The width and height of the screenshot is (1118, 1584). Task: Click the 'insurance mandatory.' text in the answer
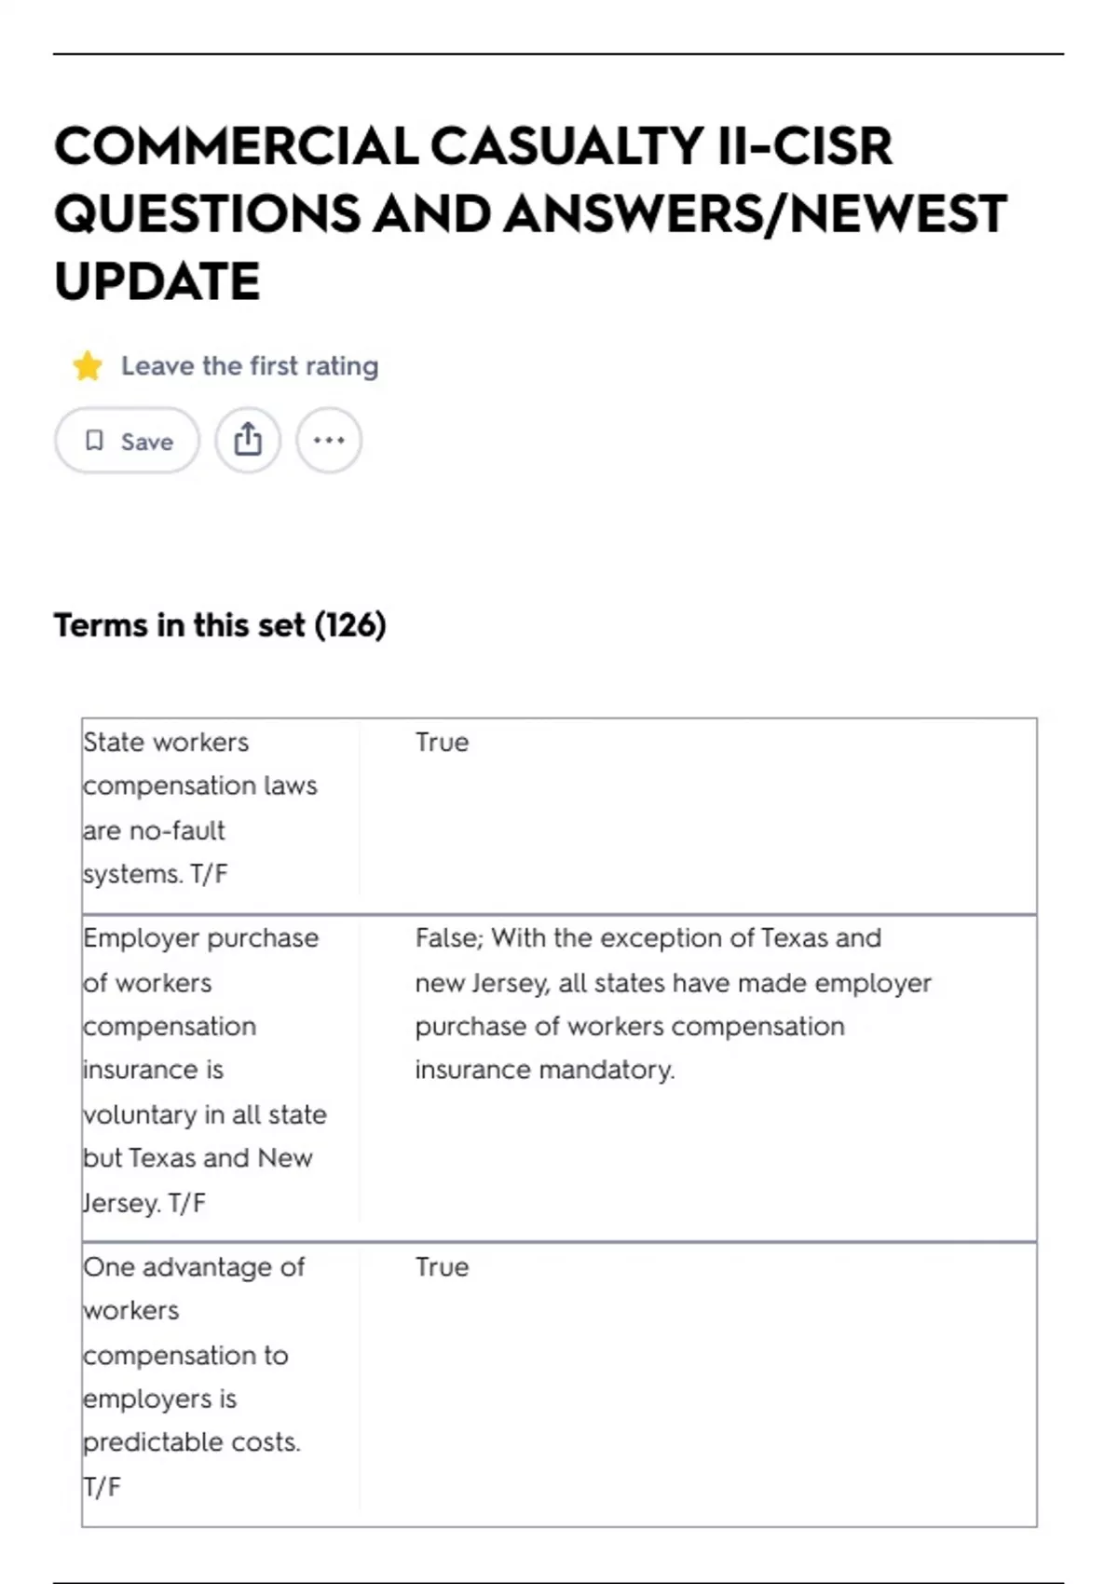pyautogui.click(x=545, y=1070)
